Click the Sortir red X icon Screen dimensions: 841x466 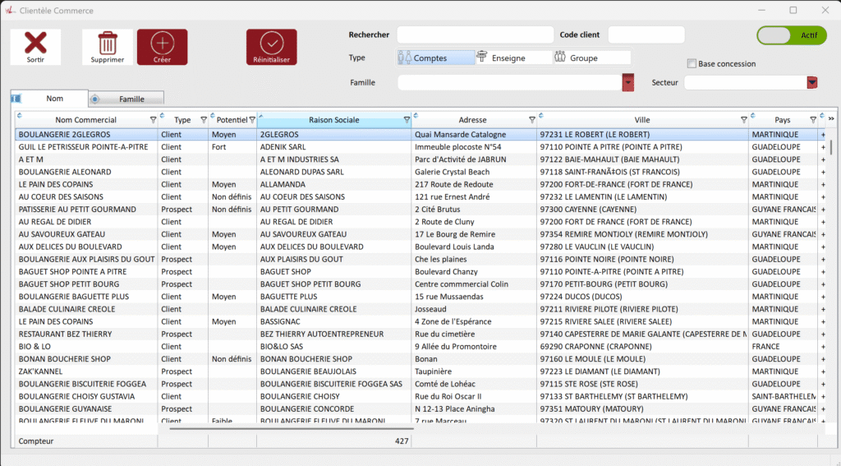[35, 43]
